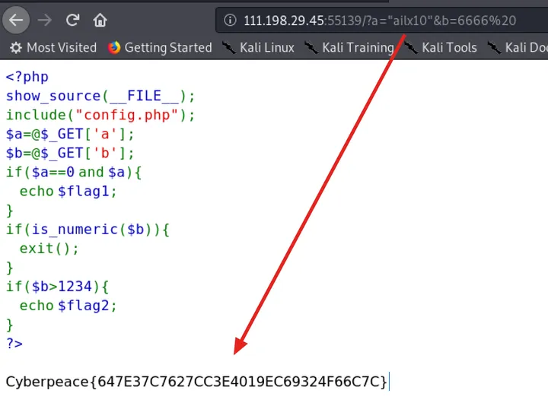Show site information via the info icon
This screenshot has height=403, width=548.
pyautogui.click(x=230, y=20)
